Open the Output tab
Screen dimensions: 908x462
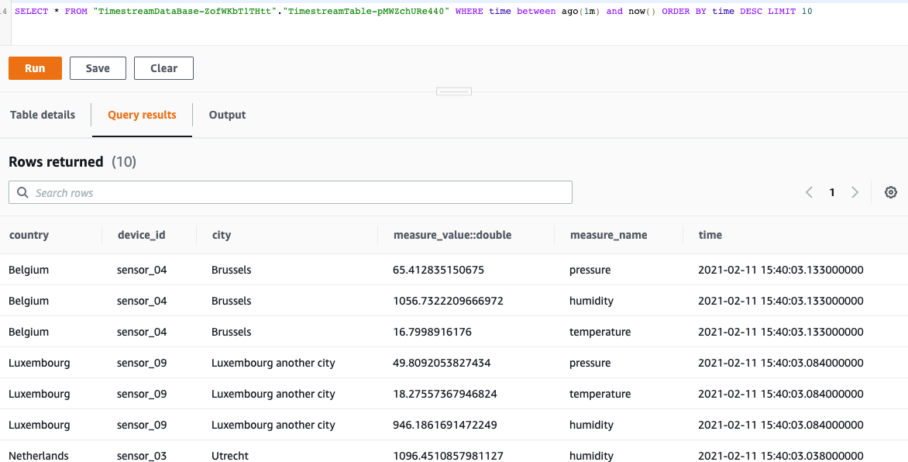point(227,115)
